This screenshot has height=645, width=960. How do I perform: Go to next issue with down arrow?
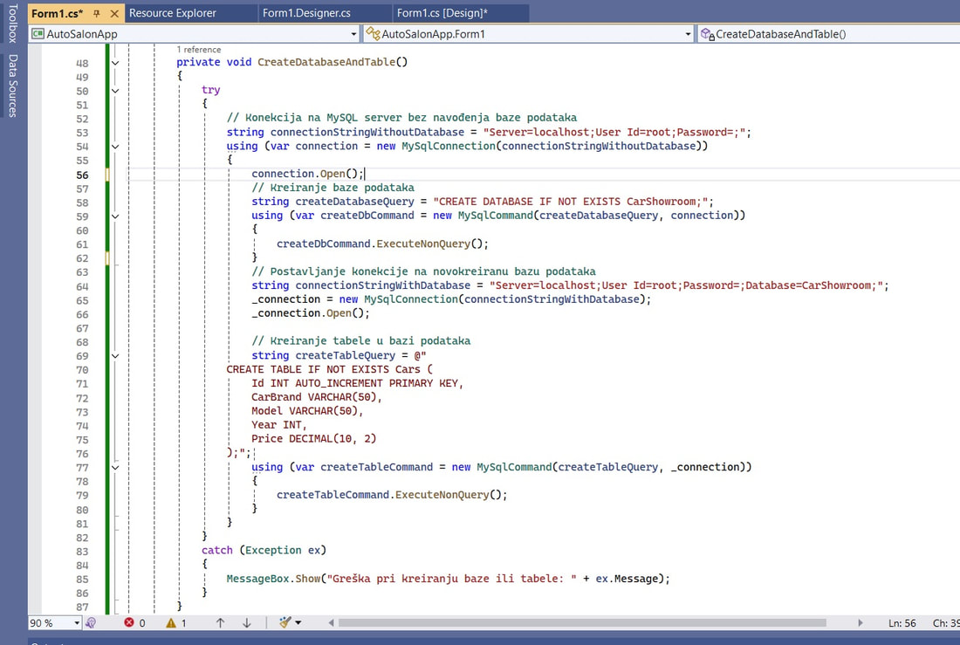247,623
